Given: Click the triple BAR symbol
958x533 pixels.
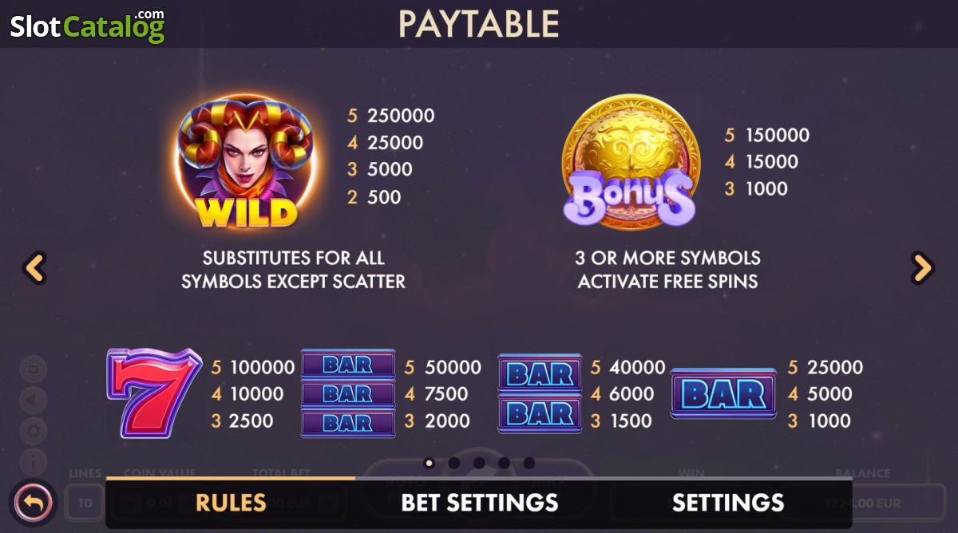Looking at the screenshot, I should (x=348, y=393).
